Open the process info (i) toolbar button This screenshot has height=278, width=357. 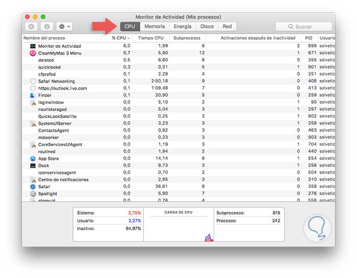click(x=47, y=26)
